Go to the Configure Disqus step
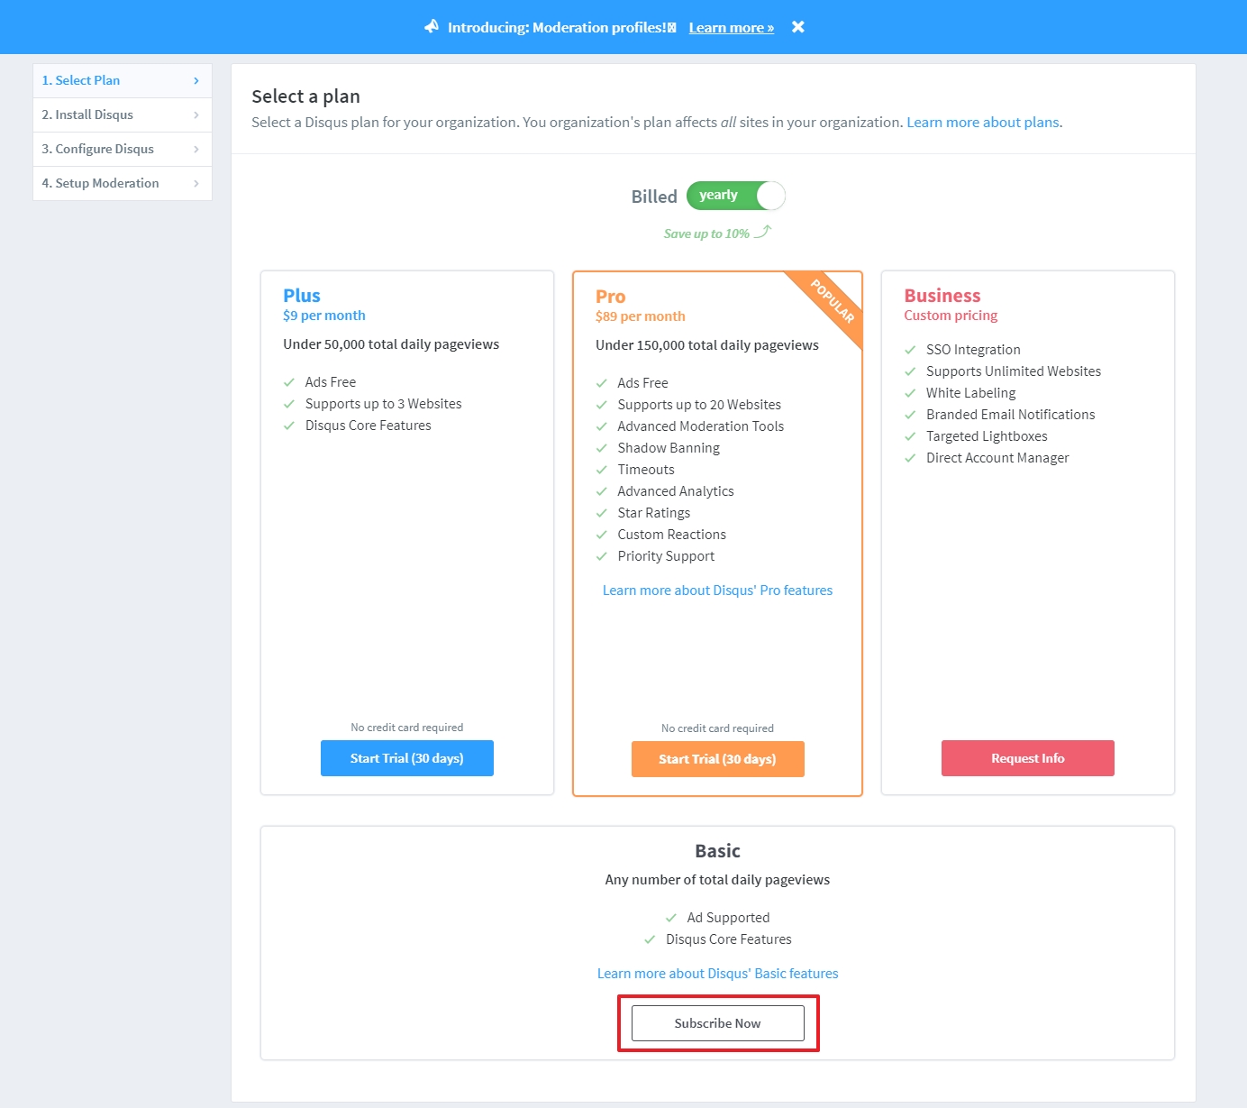 [x=123, y=149]
